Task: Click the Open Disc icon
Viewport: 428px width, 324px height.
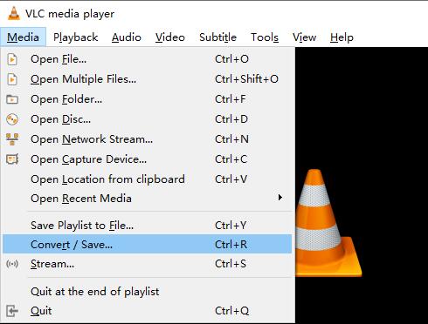Action: pyautogui.click(x=12, y=119)
